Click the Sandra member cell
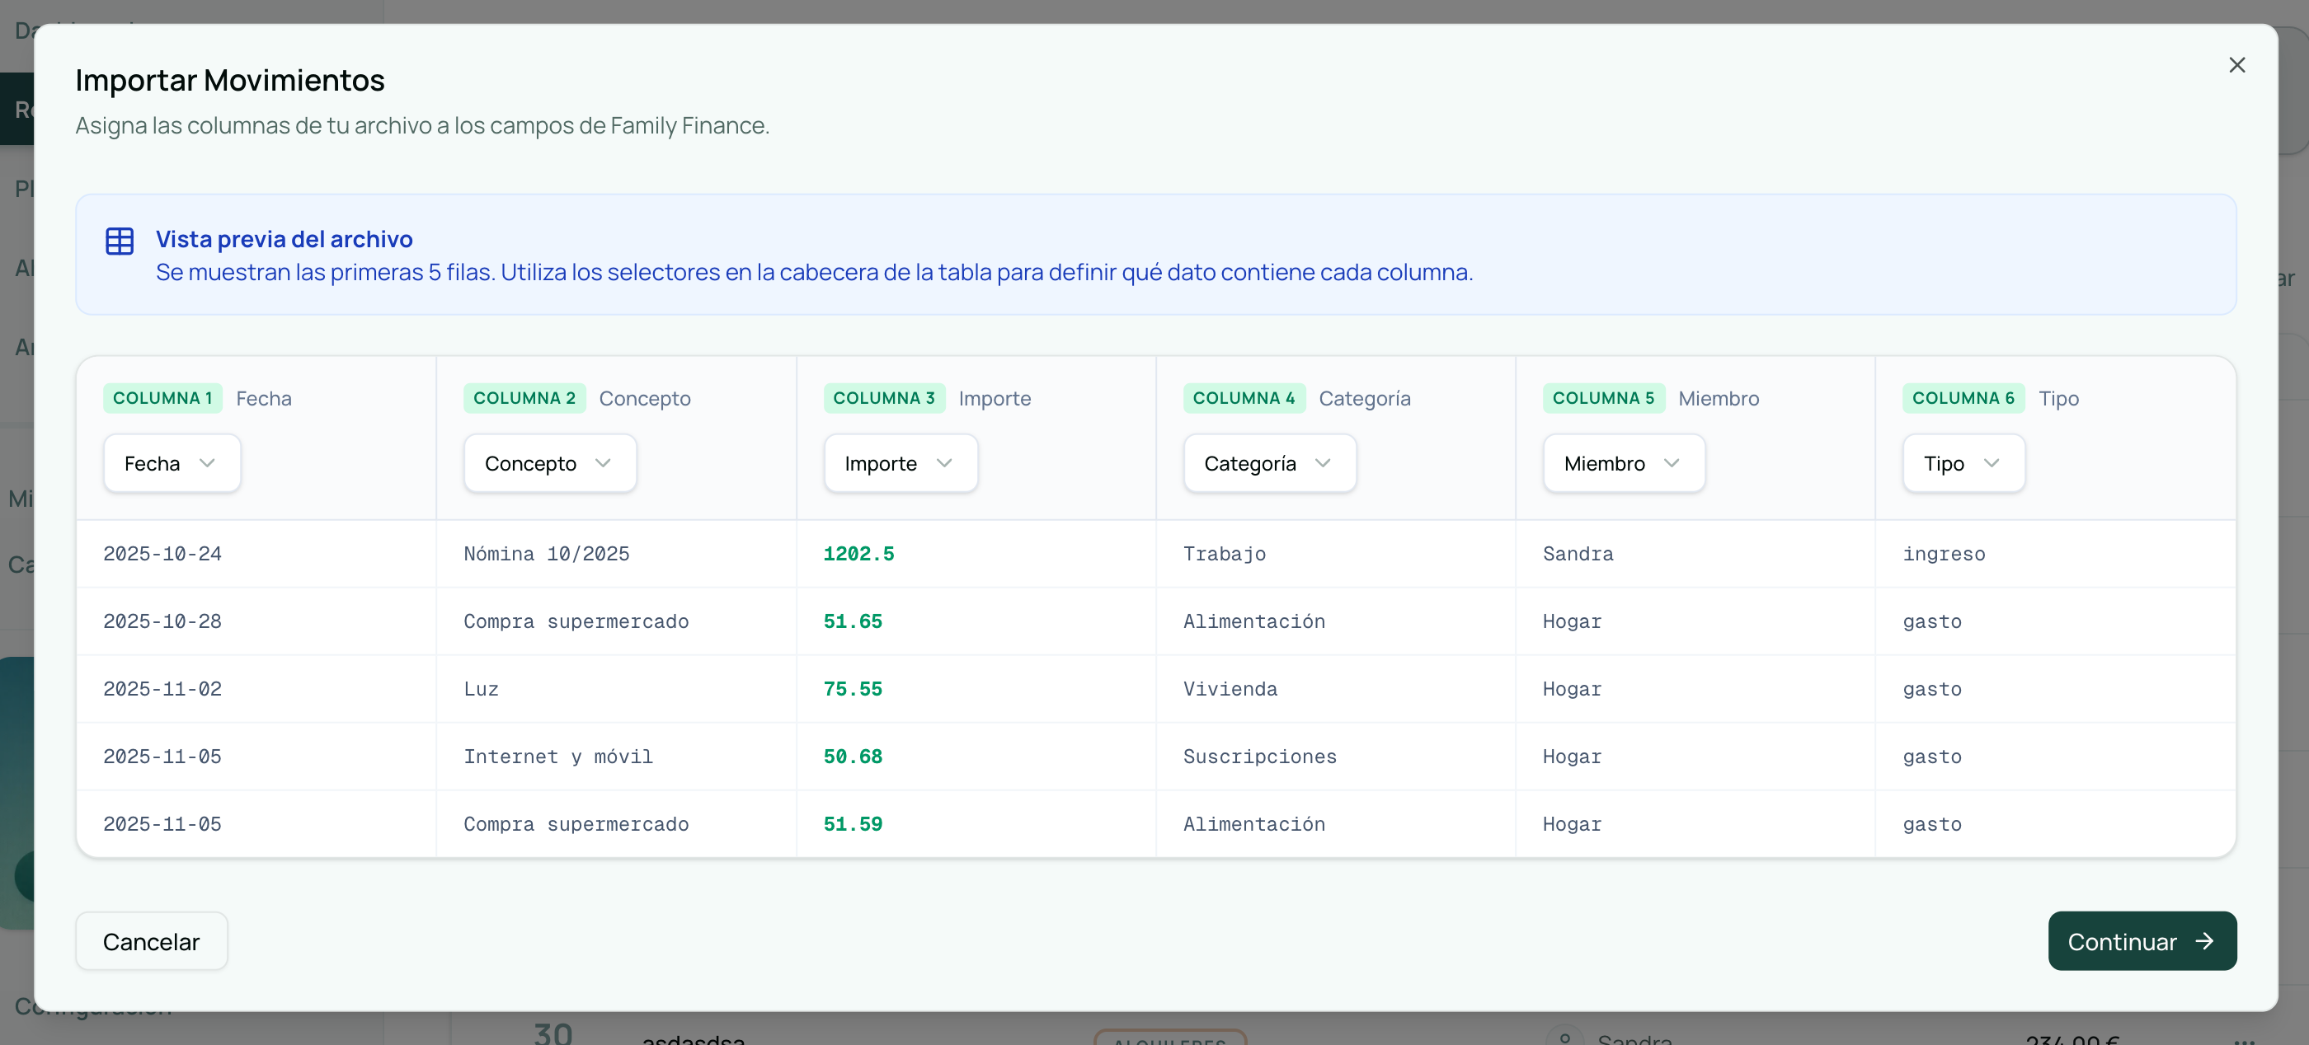The image size is (2309, 1045). [x=1577, y=553]
